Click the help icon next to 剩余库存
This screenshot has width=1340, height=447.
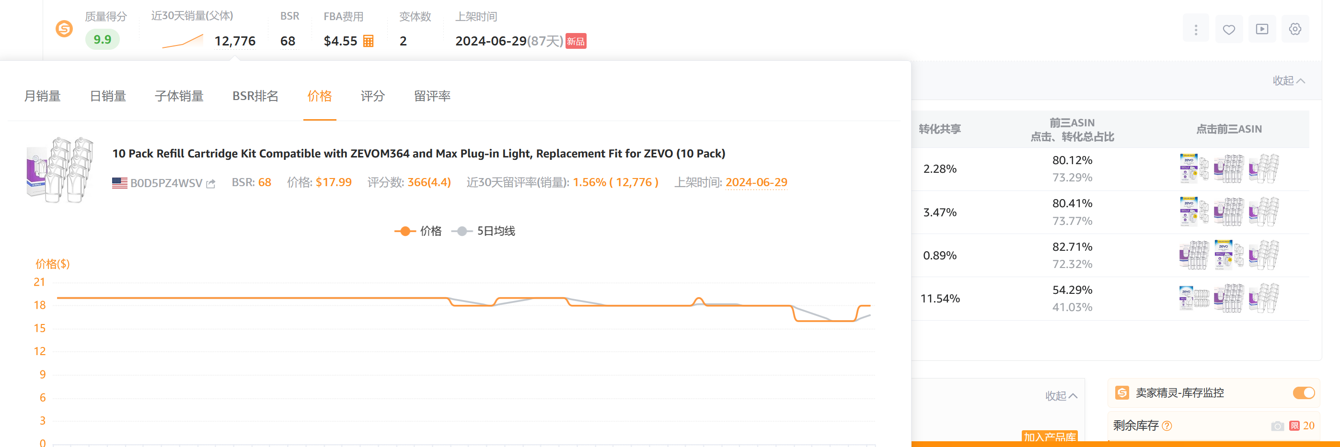click(1167, 426)
